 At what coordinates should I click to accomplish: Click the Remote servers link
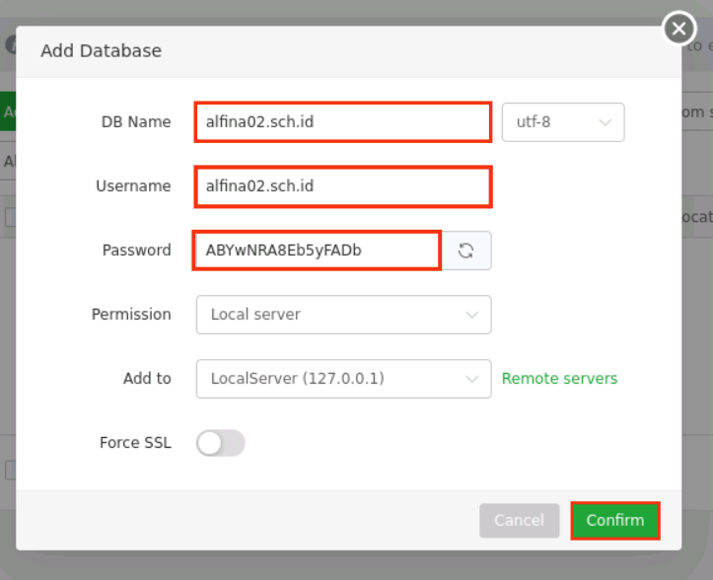pos(559,379)
